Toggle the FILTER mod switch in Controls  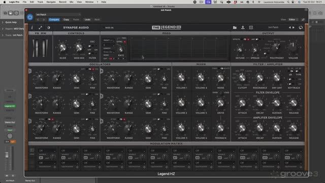point(90,53)
